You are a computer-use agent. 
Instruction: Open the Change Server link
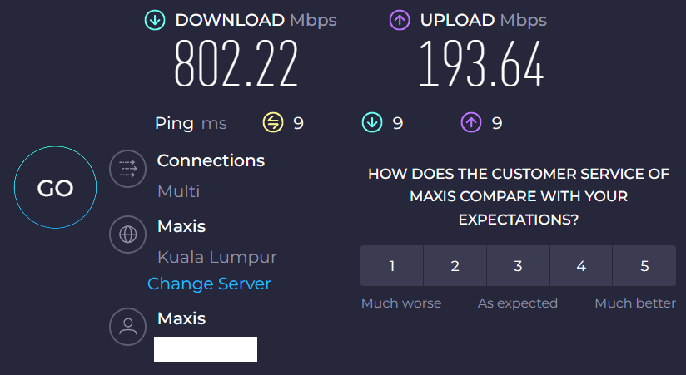point(209,284)
